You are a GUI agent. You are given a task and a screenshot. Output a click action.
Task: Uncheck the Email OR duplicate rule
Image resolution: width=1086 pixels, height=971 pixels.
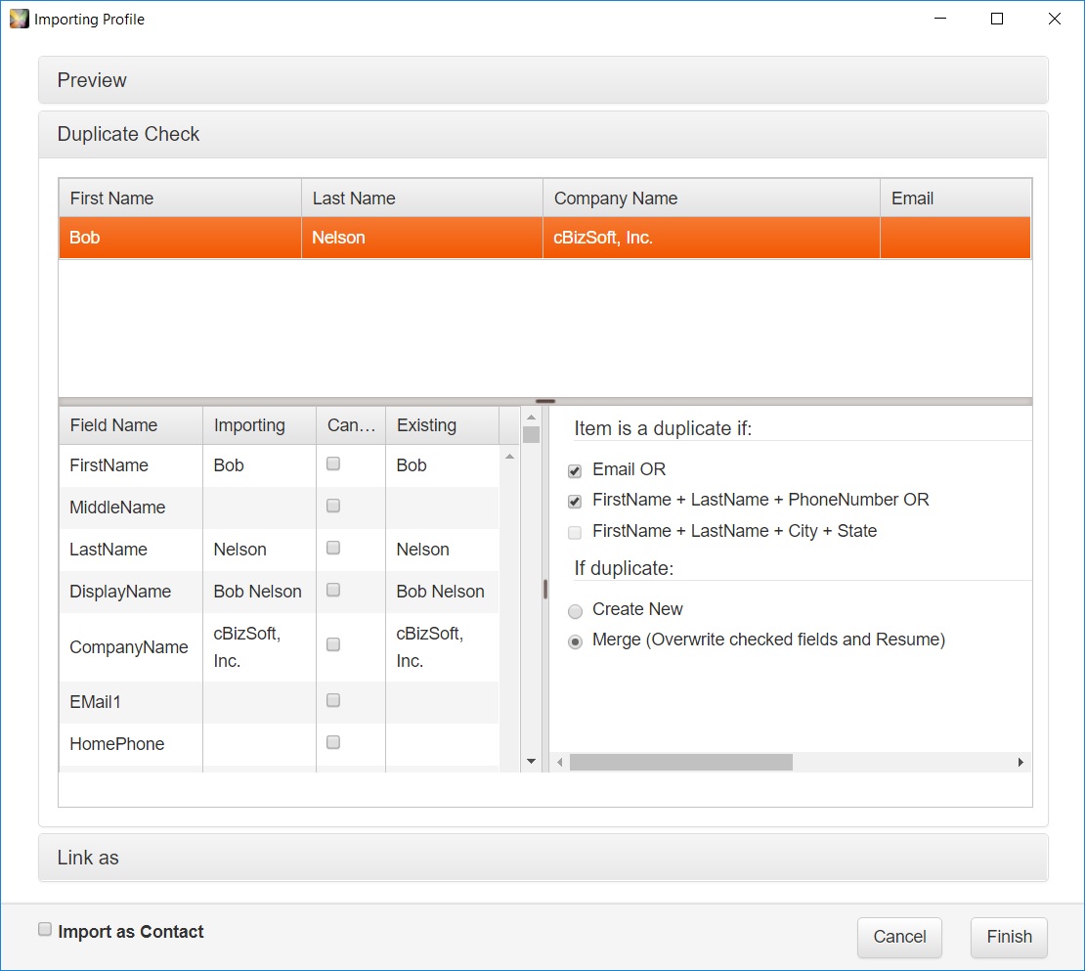574,471
